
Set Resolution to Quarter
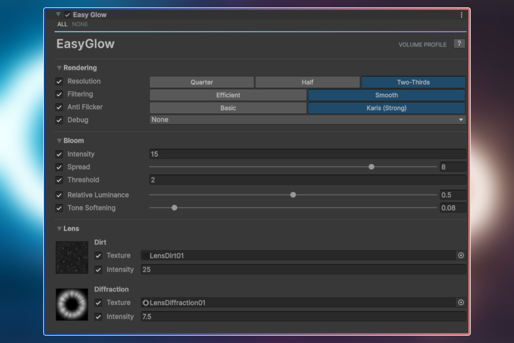coord(202,82)
